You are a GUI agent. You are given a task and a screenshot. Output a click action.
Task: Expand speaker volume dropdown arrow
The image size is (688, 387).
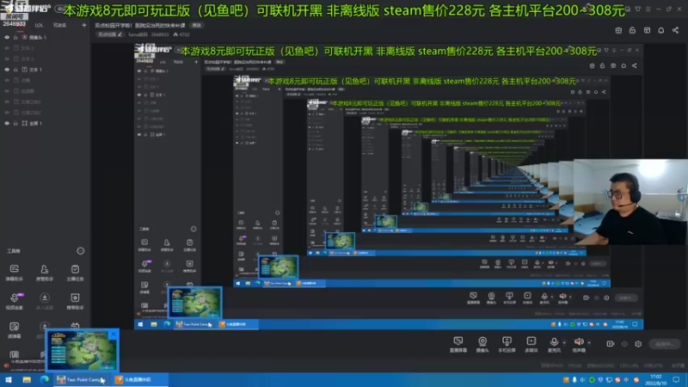(x=589, y=342)
